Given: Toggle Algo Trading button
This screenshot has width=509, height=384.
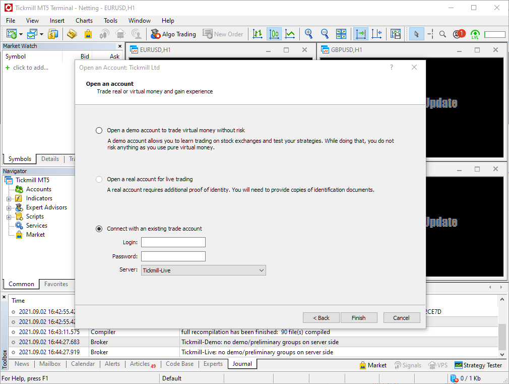Looking at the screenshot, I should click(174, 34).
